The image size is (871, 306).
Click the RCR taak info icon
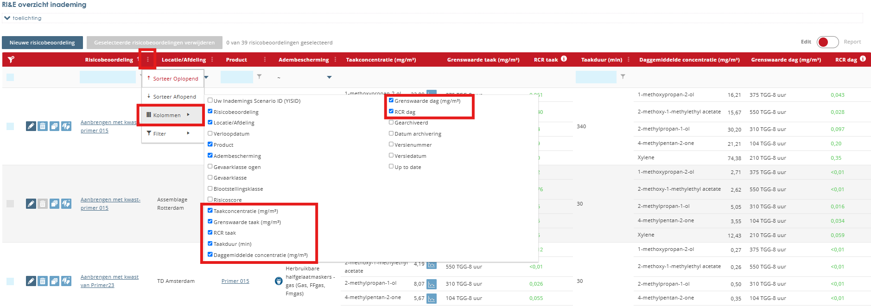point(564,59)
